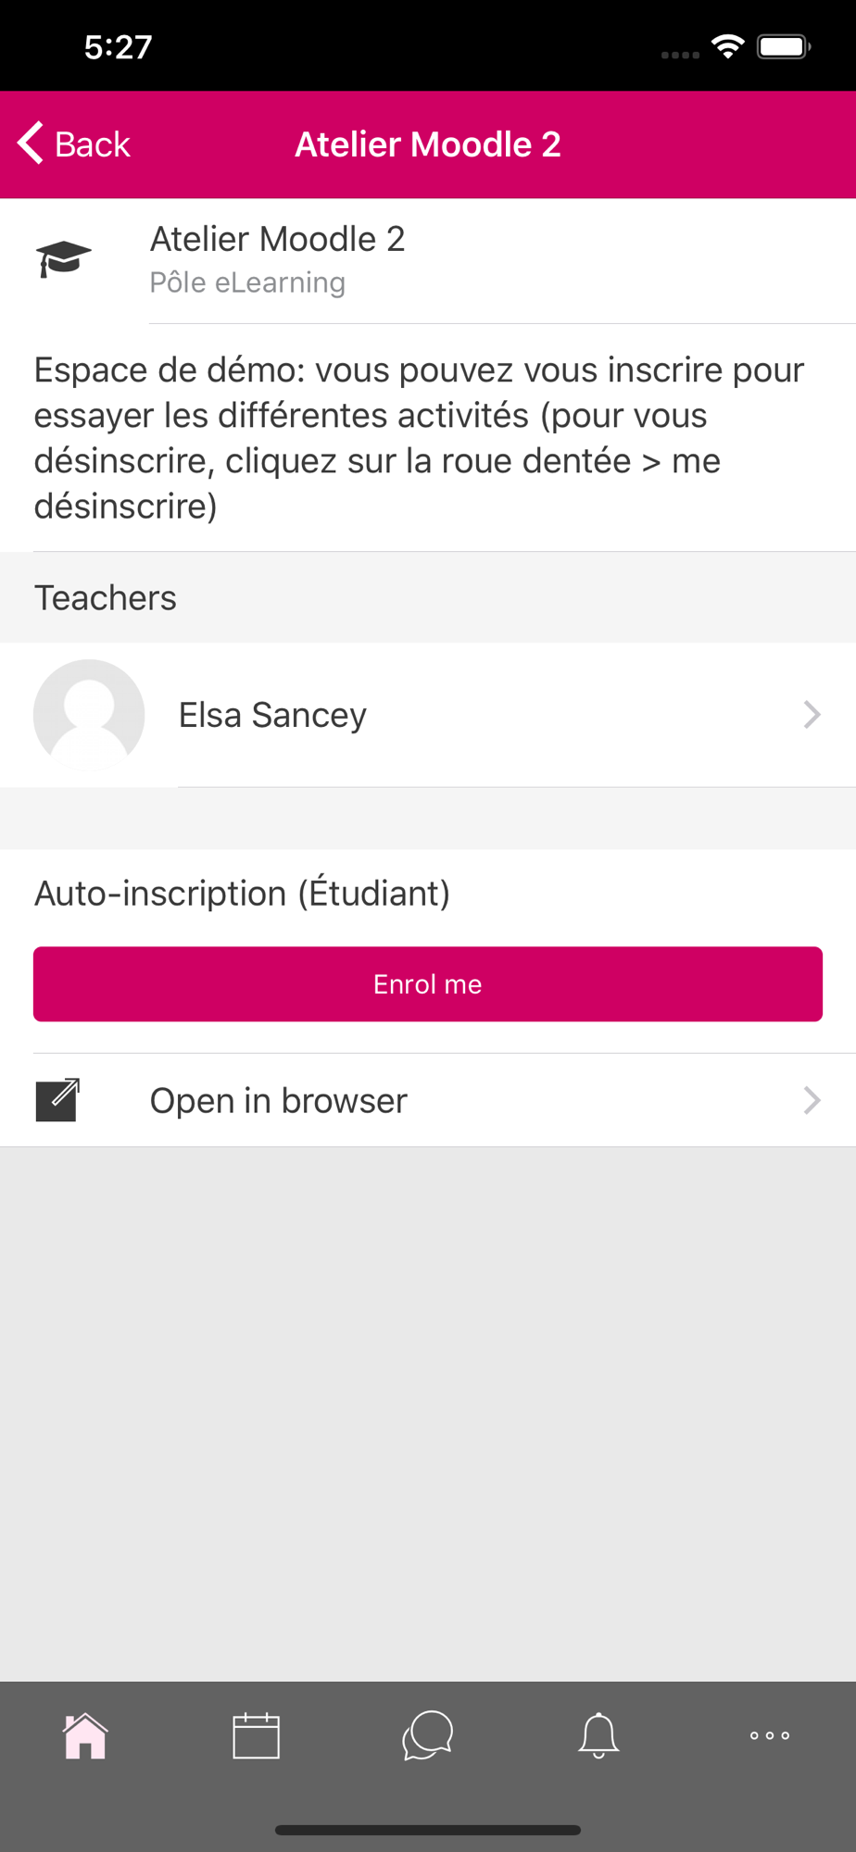
Task: Go back using the Back label
Action: 93,145
